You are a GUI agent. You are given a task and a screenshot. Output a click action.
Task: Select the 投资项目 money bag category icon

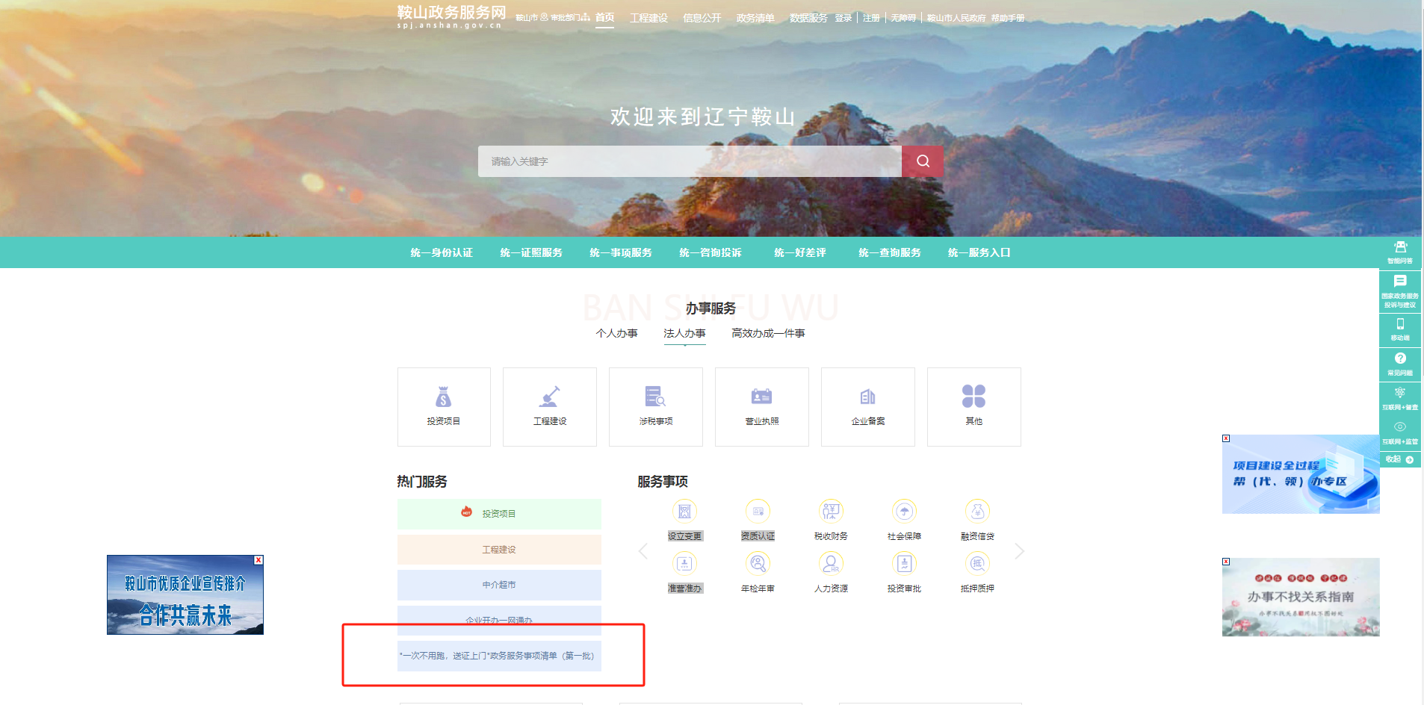[x=443, y=396]
